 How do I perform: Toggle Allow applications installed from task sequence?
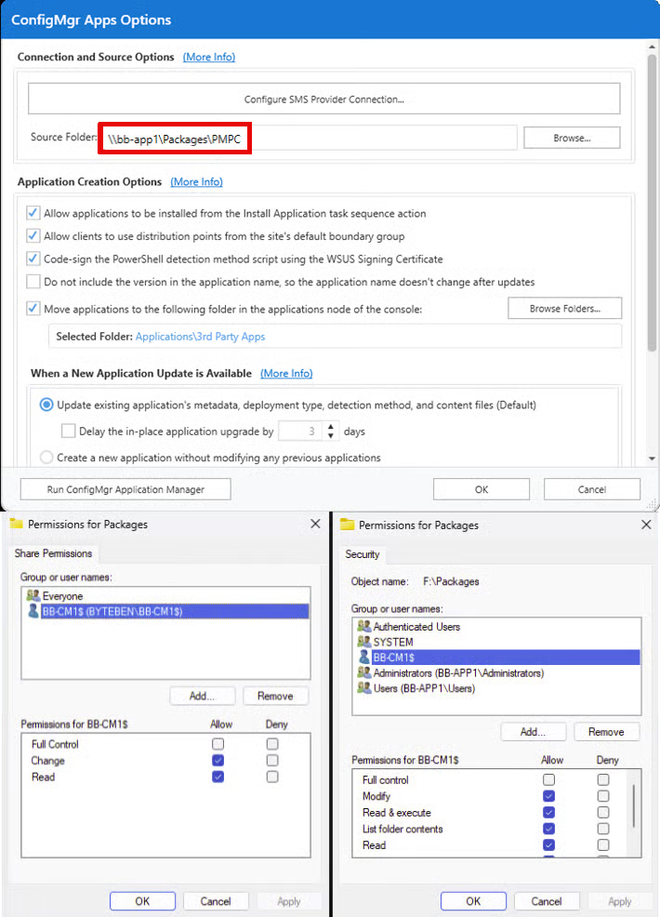tap(33, 213)
